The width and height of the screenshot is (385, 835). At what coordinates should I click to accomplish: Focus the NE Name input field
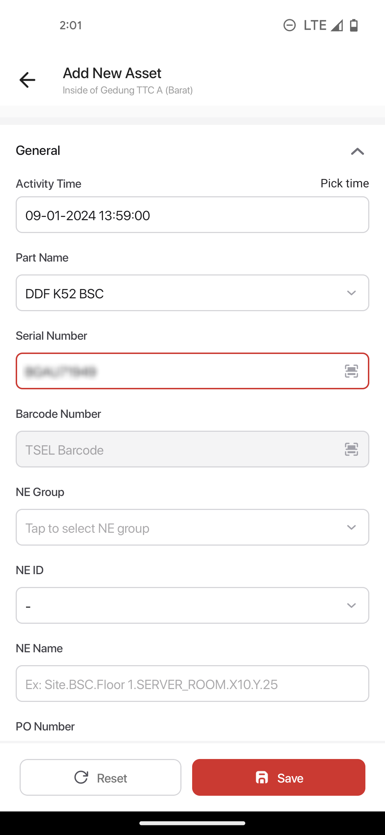click(x=192, y=684)
